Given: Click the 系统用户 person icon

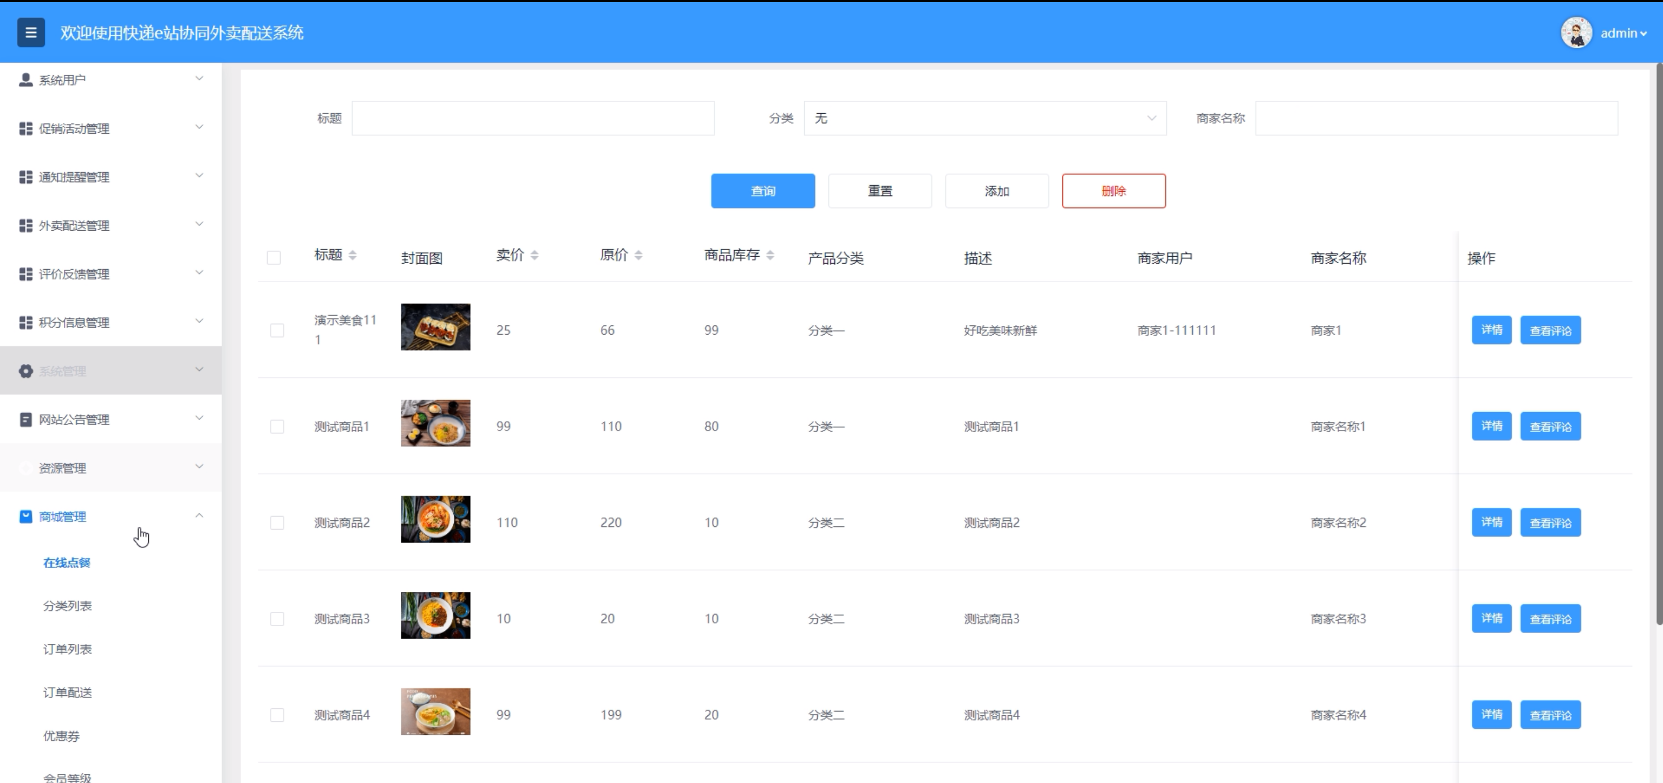Looking at the screenshot, I should pyautogui.click(x=25, y=80).
